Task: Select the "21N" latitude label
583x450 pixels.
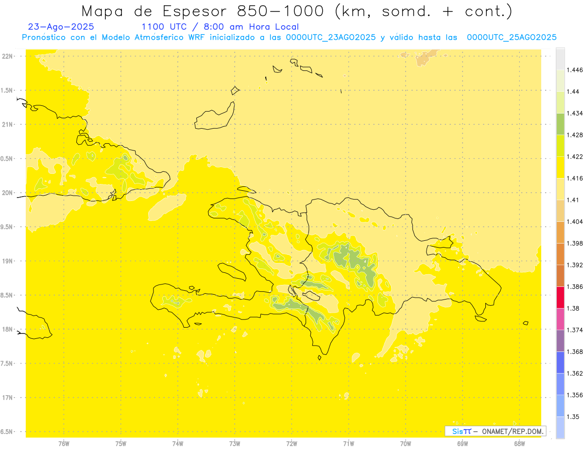Action: tap(8, 125)
